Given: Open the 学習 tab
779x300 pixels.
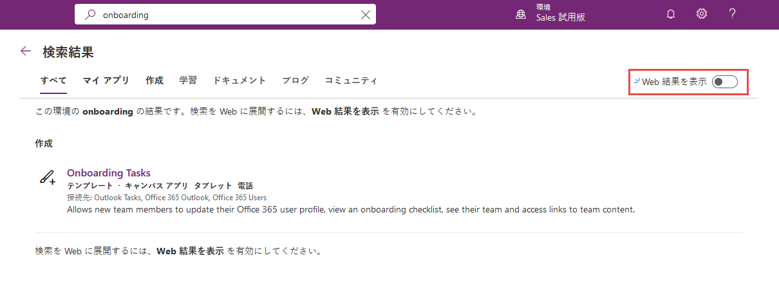Looking at the screenshot, I should pyautogui.click(x=188, y=80).
